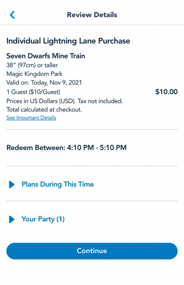Click the Review Details header title
The image size is (184, 285).
[92, 15]
